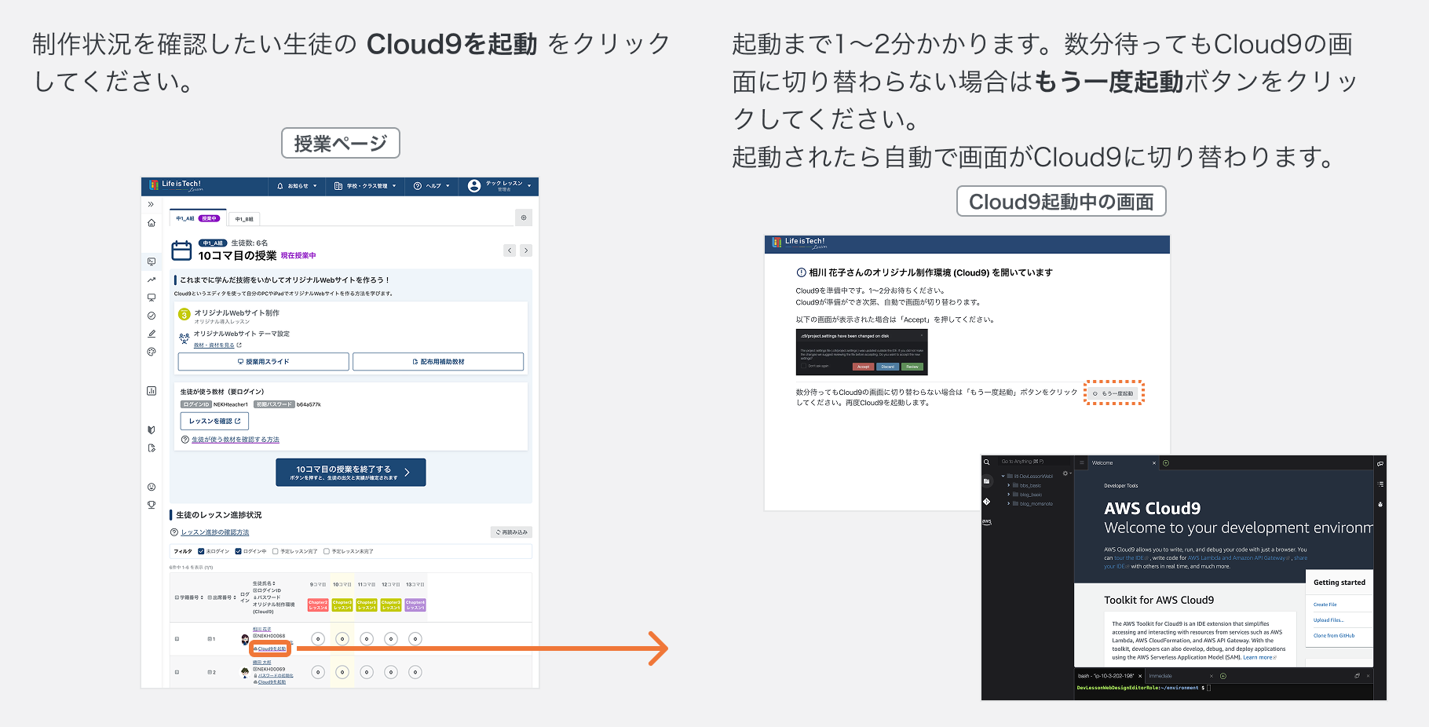
Task: Switch to the 中1_B組 class tab
Action: pos(244,219)
